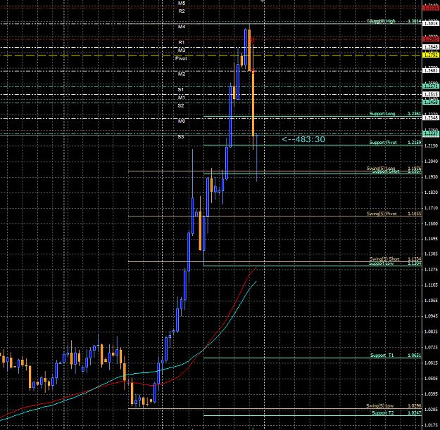Image resolution: width=440 pixels, height=430 pixels.
Task: Click the green 1.2458 price tag
Action: [431, 103]
